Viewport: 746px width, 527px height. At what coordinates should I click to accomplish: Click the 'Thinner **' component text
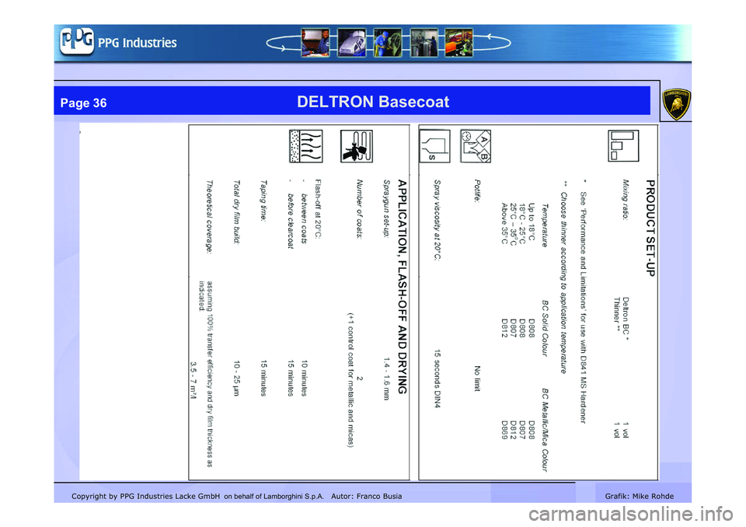point(617,315)
